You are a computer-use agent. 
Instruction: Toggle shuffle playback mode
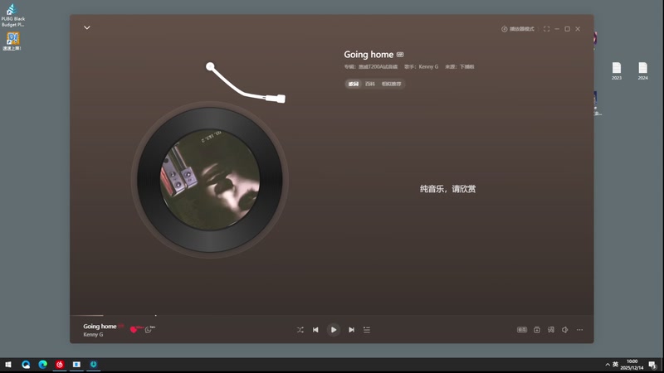point(300,330)
